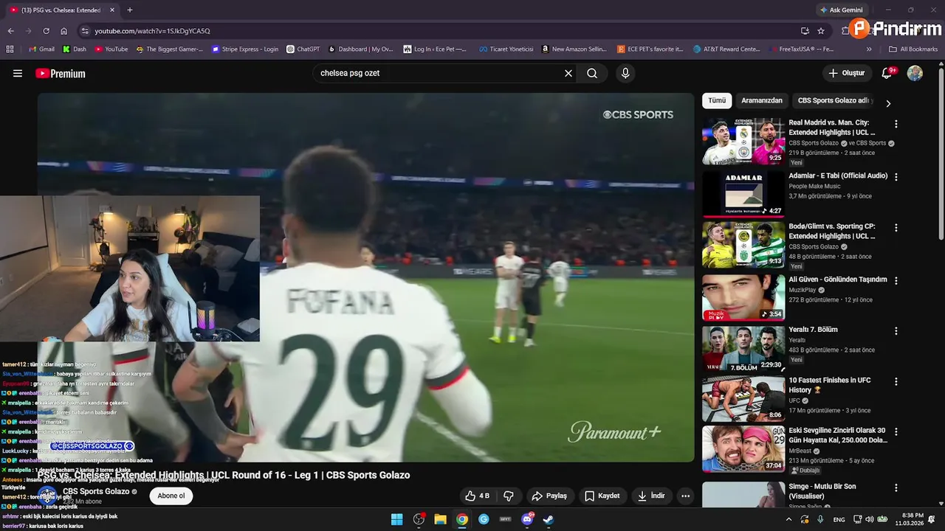Open a new browser tab
Viewport: 945px width, 531px height.
[x=130, y=10]
